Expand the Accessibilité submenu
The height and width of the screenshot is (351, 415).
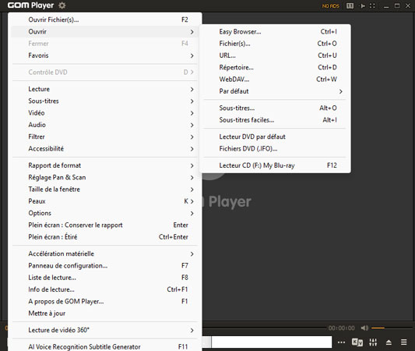[x=105, y=149]
